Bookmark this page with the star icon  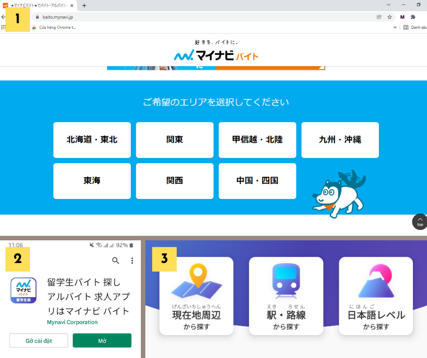[x=389, y=17]
